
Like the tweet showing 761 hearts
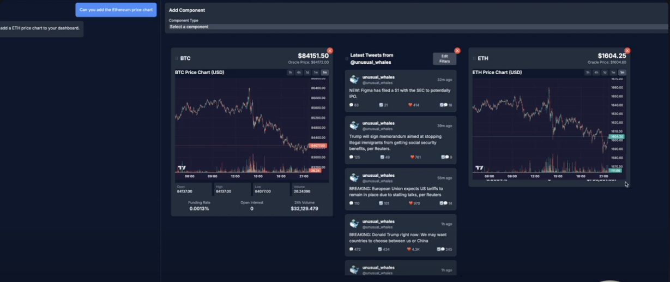pyautogui.click(x=412, y=157)
